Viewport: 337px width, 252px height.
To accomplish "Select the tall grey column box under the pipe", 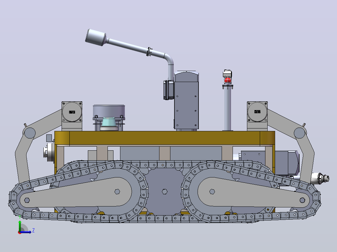I will pos(186,100).
